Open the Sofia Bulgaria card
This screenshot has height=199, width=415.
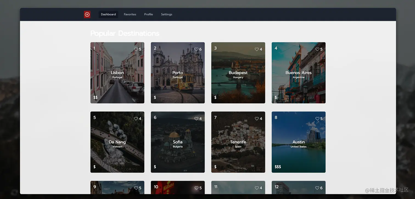pyautogui.click(x=178, y=142)
